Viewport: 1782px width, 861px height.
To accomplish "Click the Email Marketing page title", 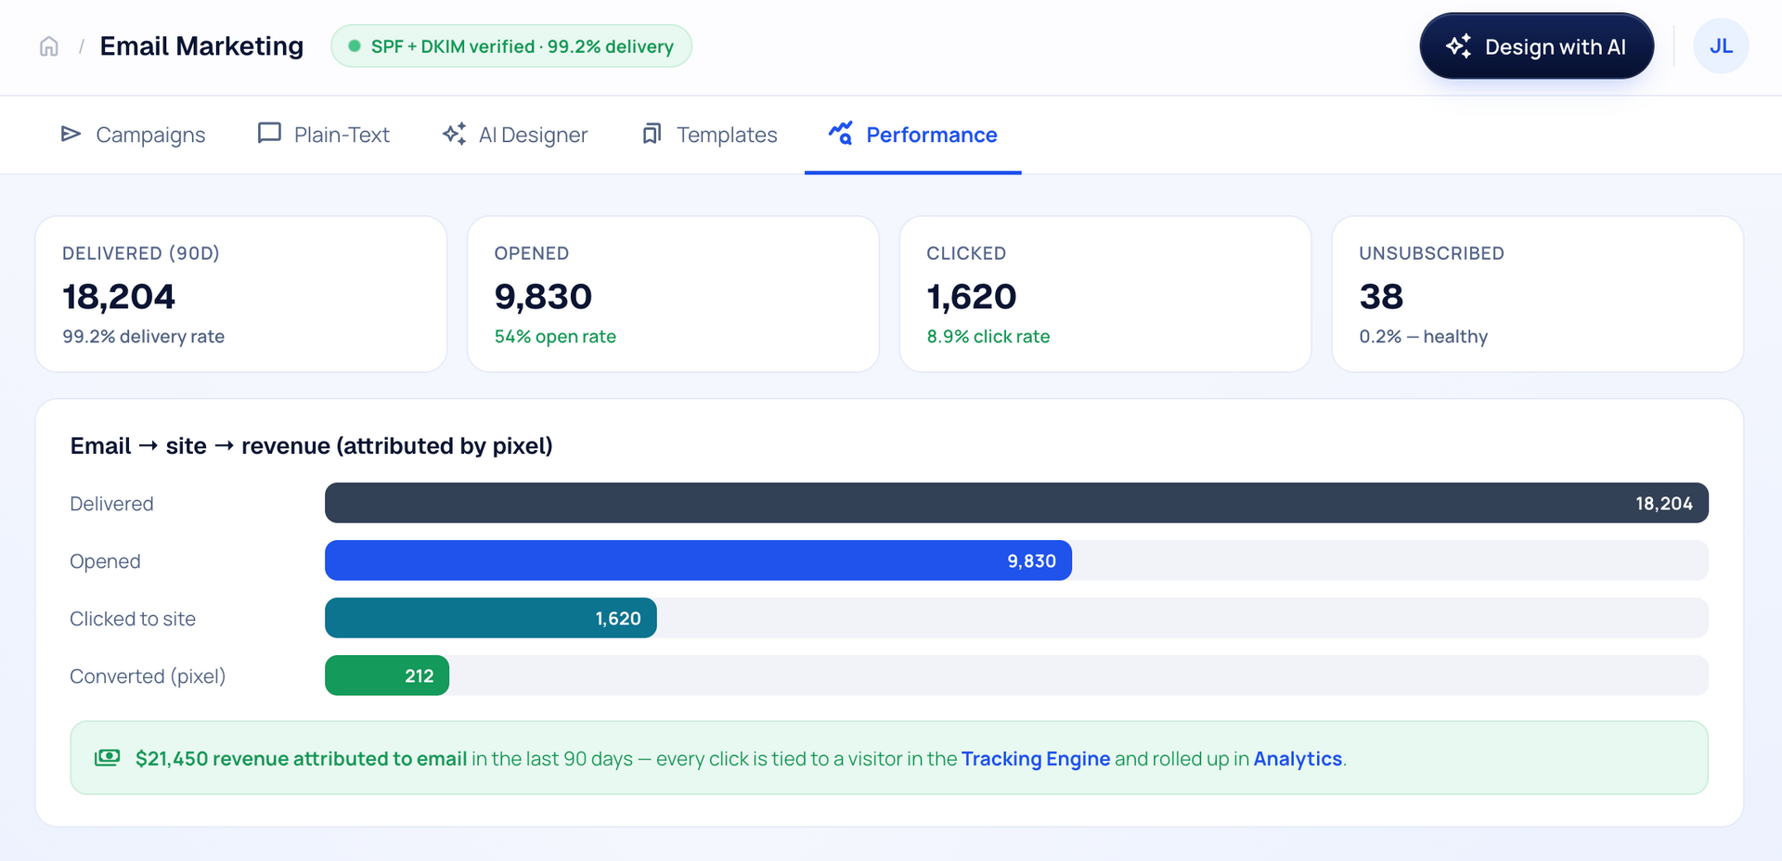I will [201, 46].
